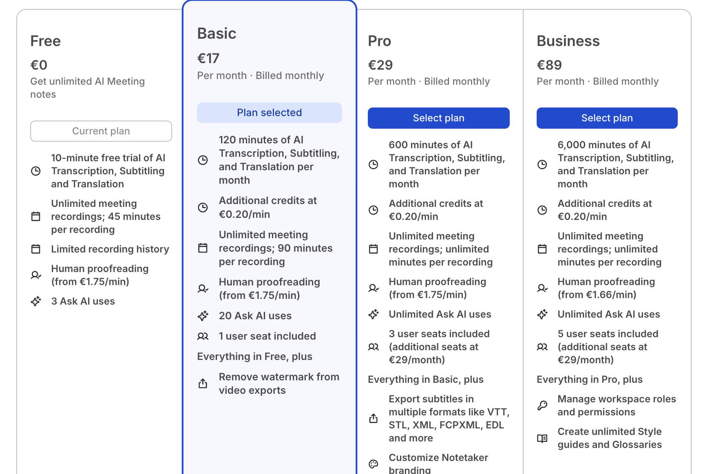Select the Pro plan
This screenshot has height=474, width=712.
(x=438, y=118)
